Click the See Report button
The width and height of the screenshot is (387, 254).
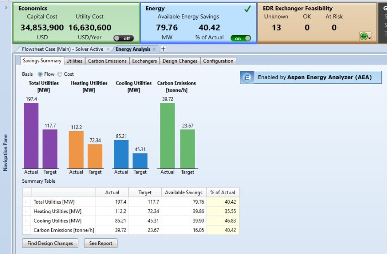(x=101, y=243)
